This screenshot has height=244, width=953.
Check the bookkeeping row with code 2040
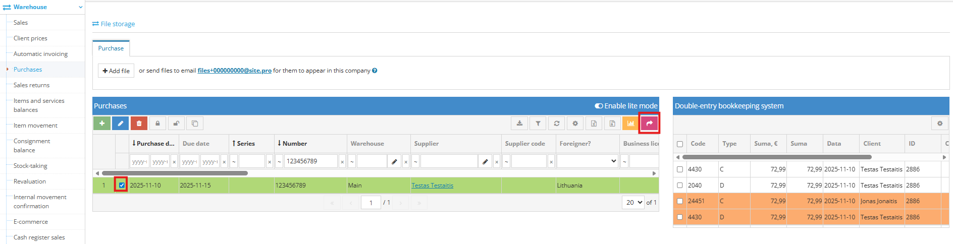pyautogui.click(x=680, y=185)
